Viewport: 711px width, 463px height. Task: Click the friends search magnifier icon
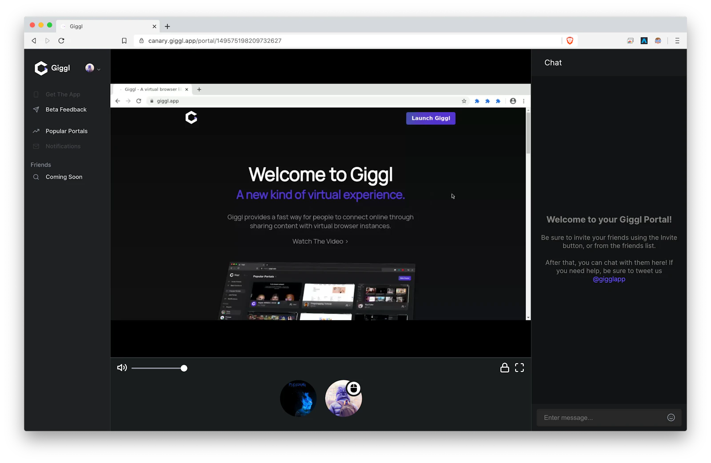coord(36,177)
